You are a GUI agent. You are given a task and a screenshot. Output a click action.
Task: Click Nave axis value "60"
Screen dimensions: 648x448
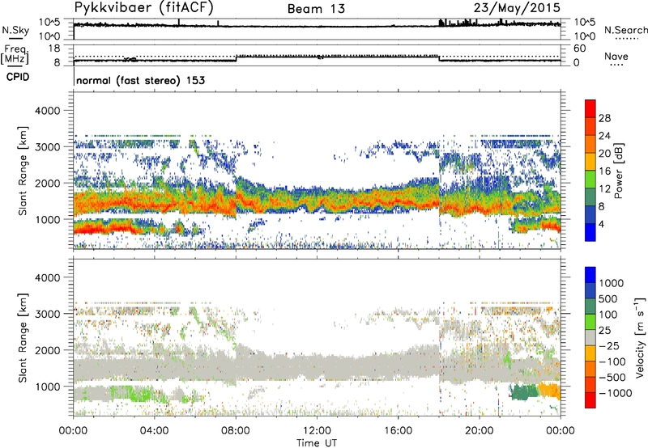pyautogui.click(x=579, y=49)
